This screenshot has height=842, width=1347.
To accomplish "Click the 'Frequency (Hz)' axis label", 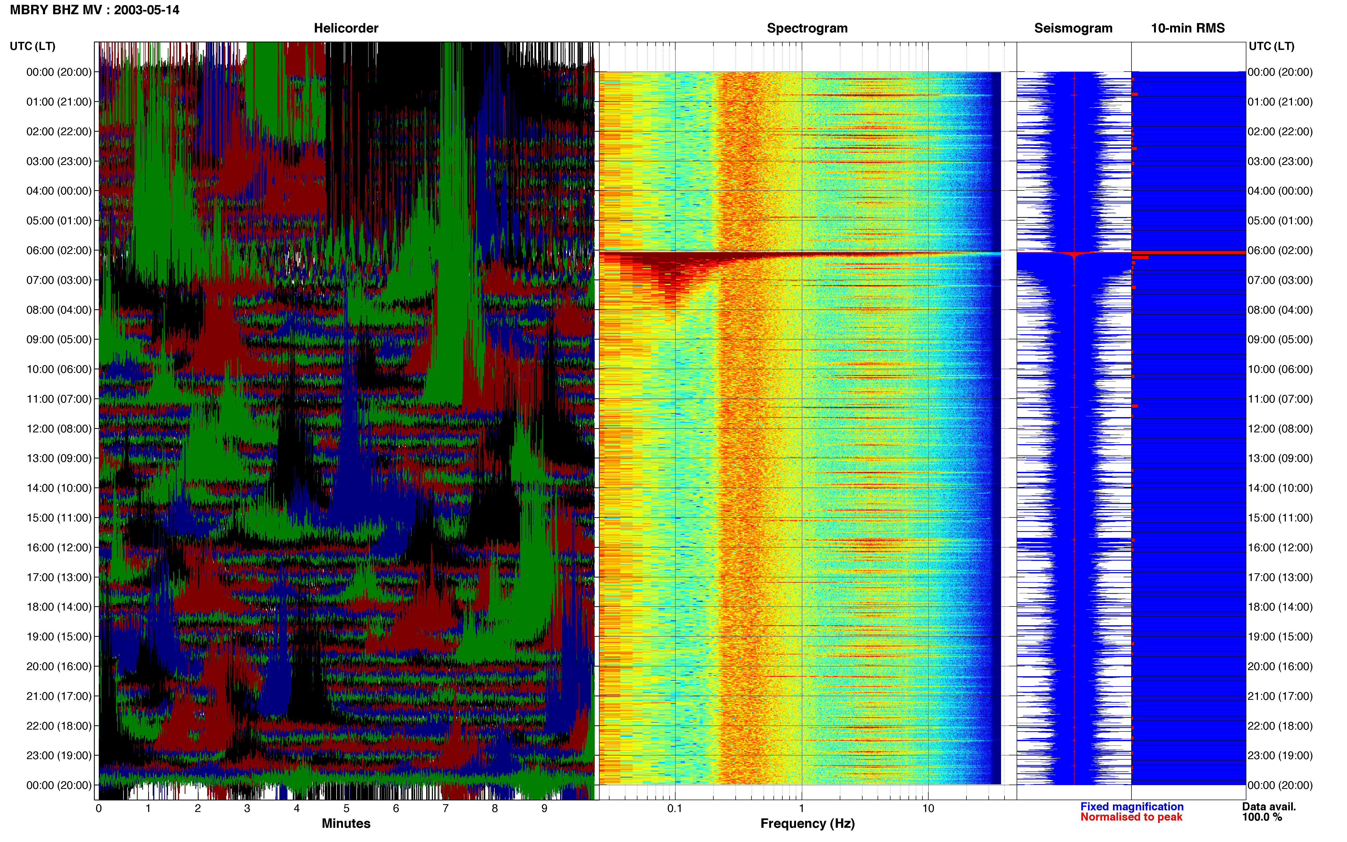I will coord(807,823).
